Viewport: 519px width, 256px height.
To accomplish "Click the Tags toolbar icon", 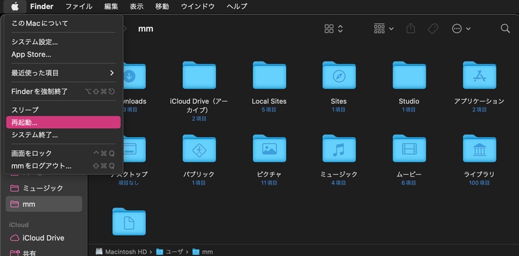I will (x=433, y=28).
